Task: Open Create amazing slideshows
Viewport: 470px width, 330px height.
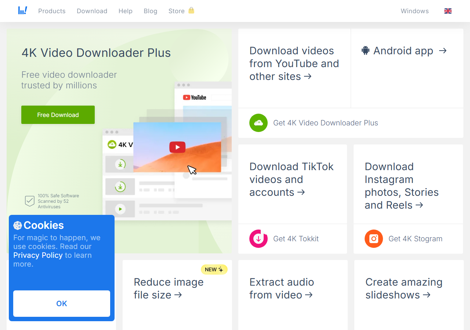Action: click(x=404, y=289)
